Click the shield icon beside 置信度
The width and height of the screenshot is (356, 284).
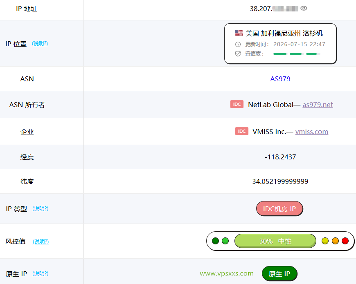click(x=238, y=54)
